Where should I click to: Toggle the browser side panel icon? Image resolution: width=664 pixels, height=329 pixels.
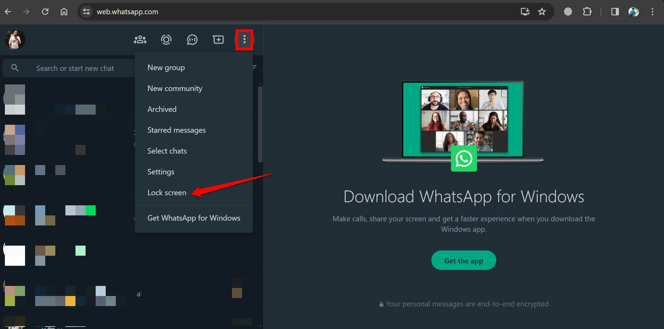(x=615, y=12)
